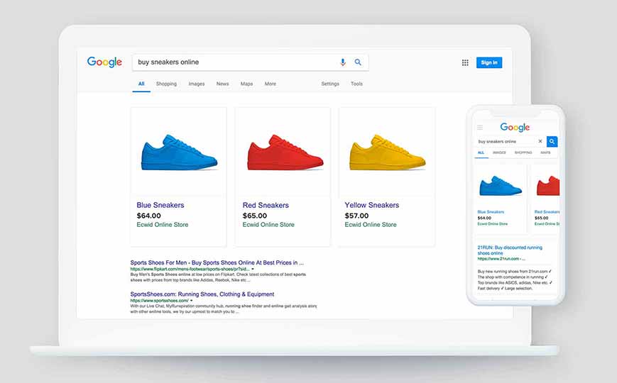
Task: Open the Google apps grid icon
Action: click(x=465, y=62)
